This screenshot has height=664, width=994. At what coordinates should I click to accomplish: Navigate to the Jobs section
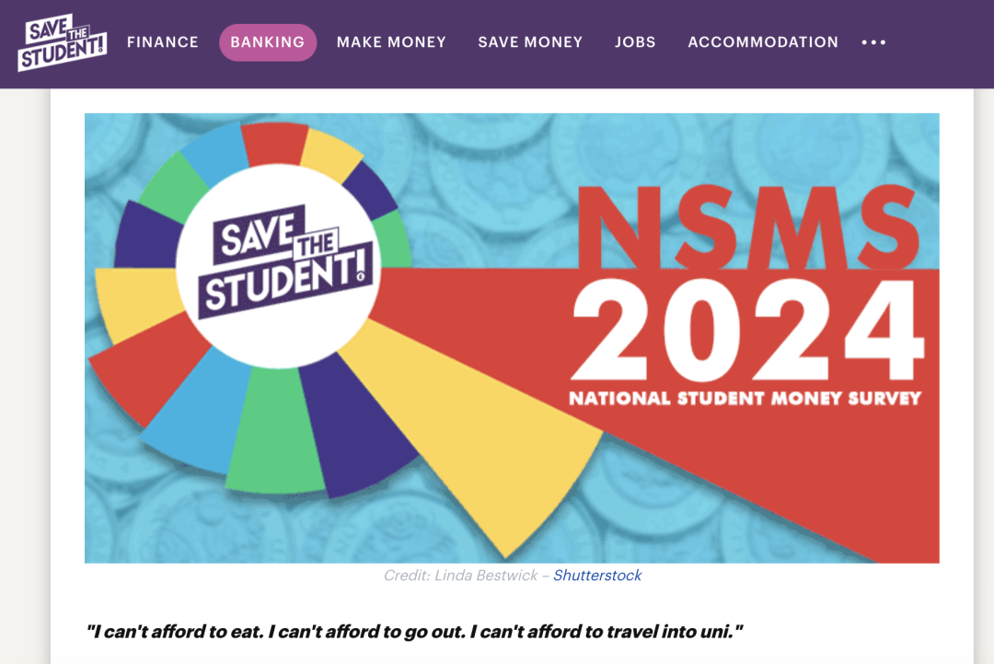[635, 42]
